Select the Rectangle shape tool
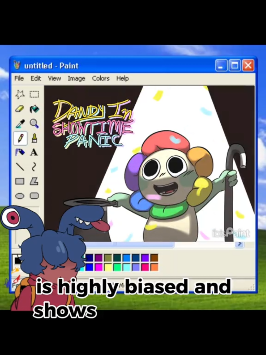The image size is (266, 355). [x=20, y=181]
